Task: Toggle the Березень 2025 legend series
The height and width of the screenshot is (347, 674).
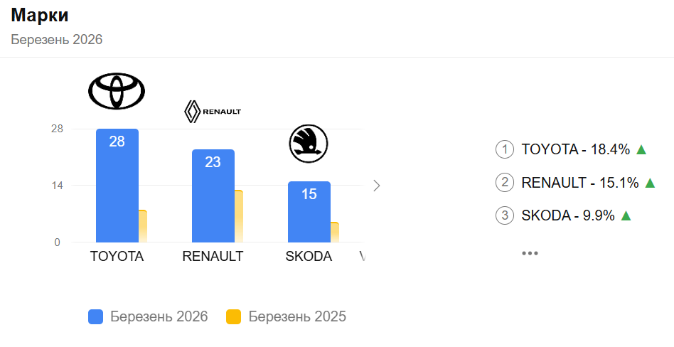Action: tap(286, 317)
